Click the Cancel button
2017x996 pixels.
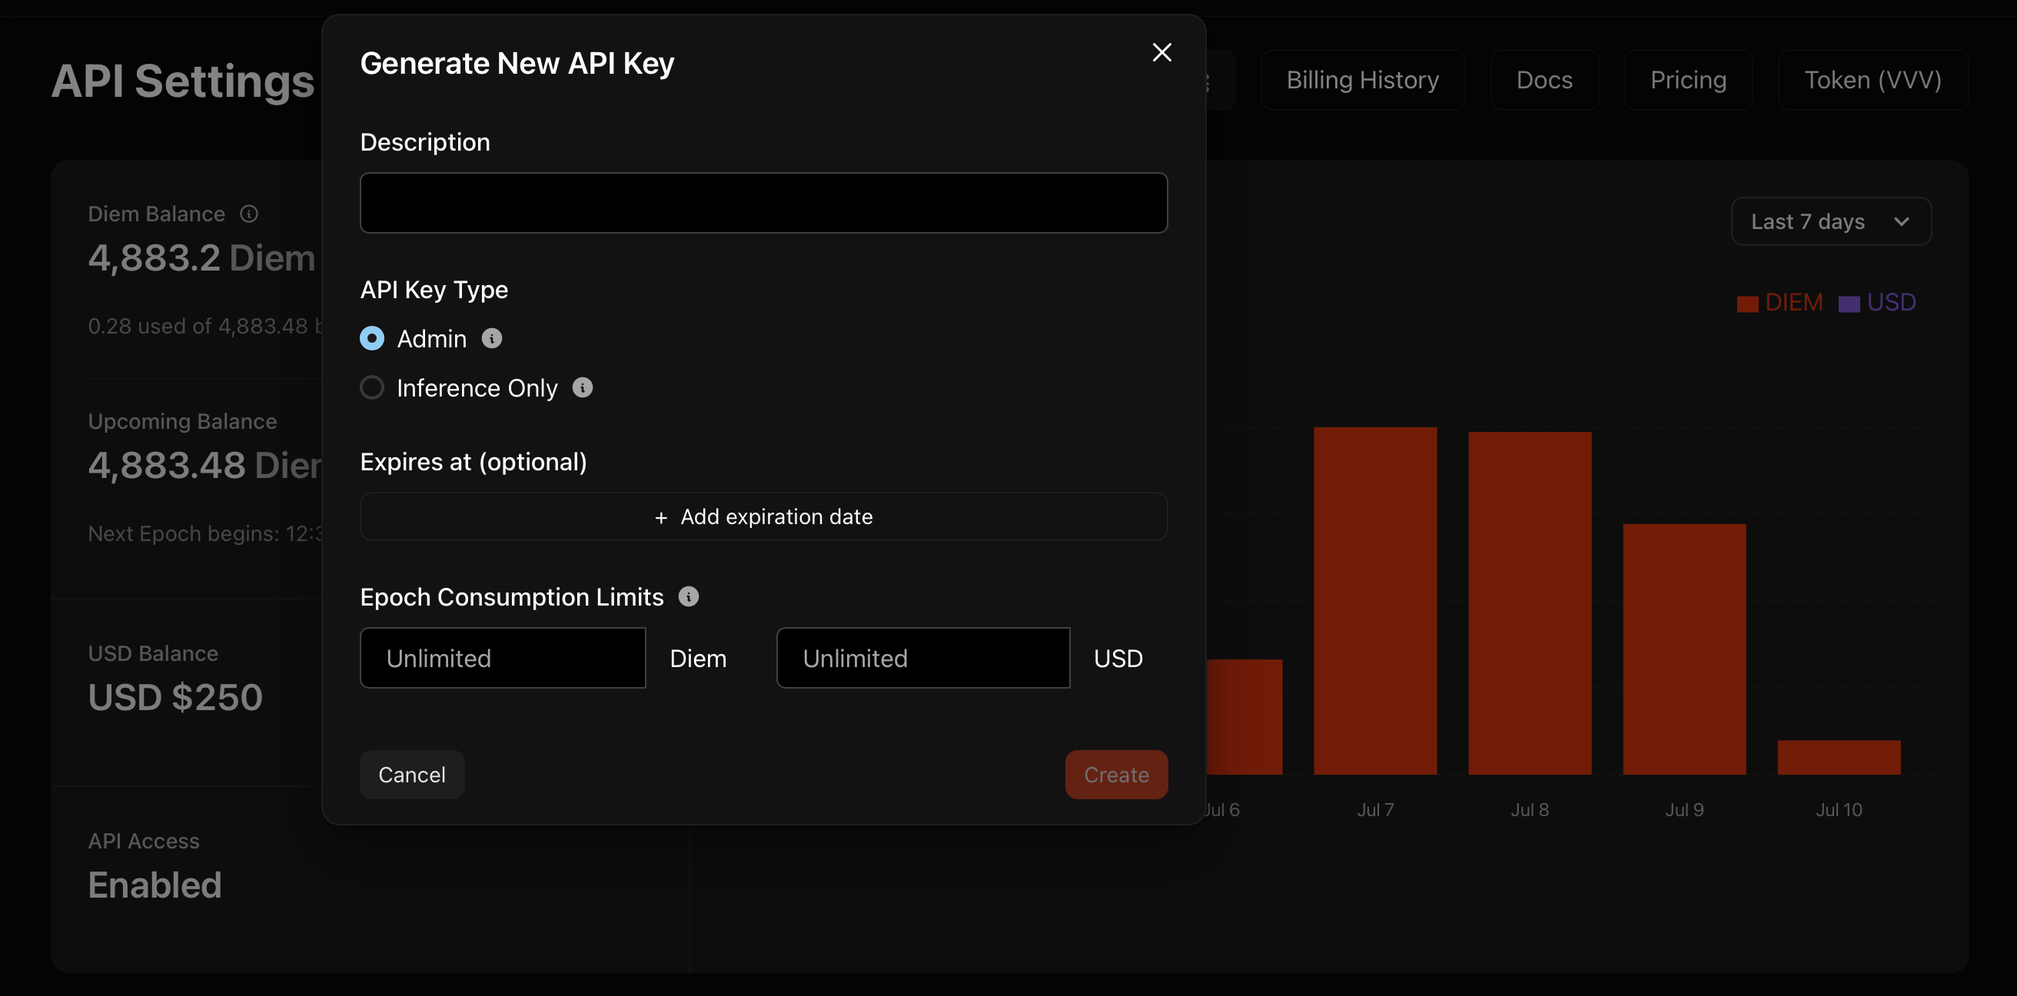[x=412, y=775]
